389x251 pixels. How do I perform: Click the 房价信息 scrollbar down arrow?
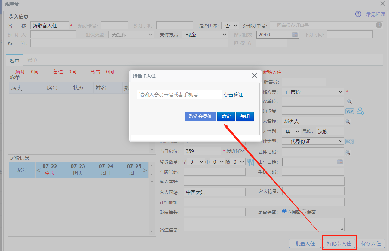(152, 231)
